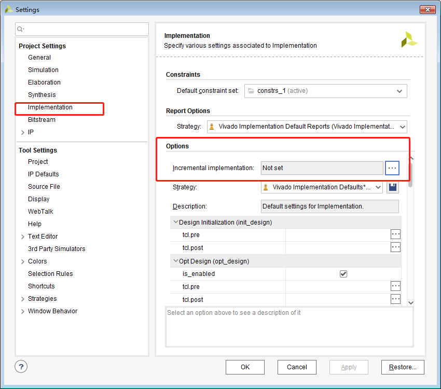441x389 pixels.
Task: Select Simulation settings category
Action: pyautogui.click(x=43, y=70)
